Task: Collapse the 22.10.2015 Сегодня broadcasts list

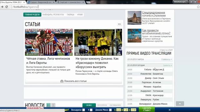Action: point(167,65)
